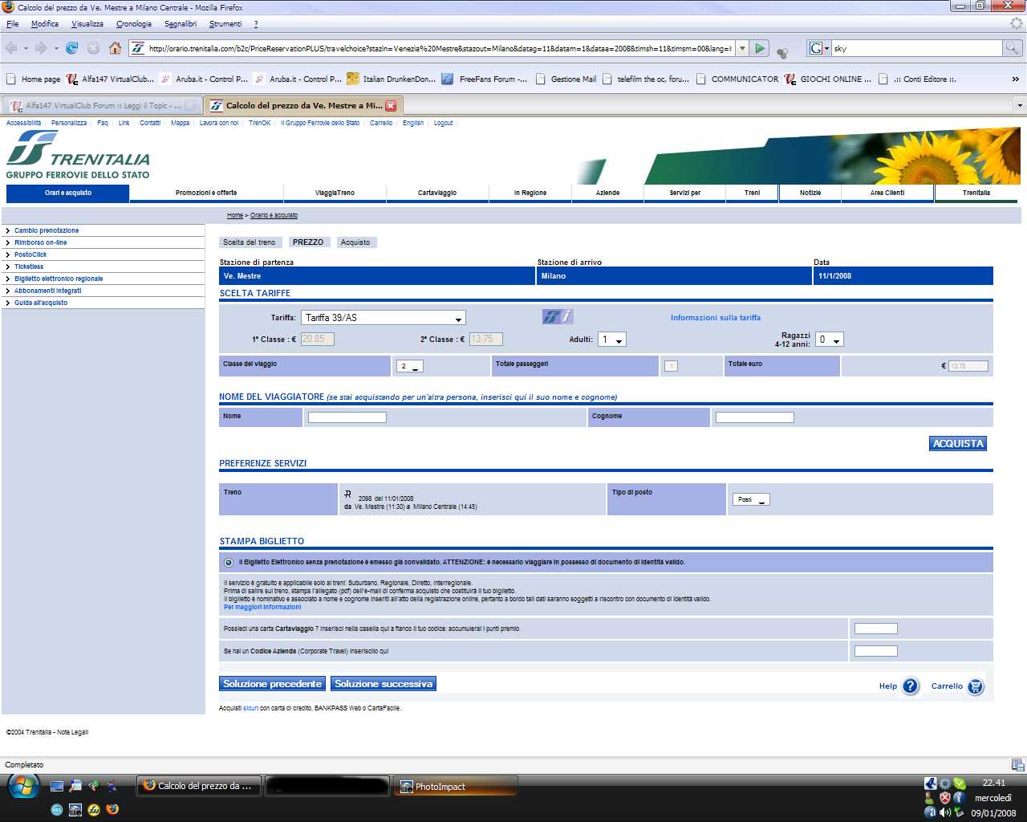Click the show desktop quick launch icon
The width and height of the screenshot is (1027, 822).
[56, 786]
